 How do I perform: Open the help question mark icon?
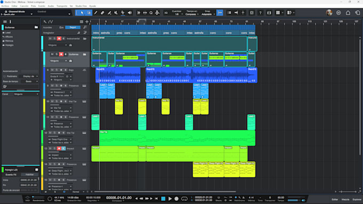[x=260, y=13]
